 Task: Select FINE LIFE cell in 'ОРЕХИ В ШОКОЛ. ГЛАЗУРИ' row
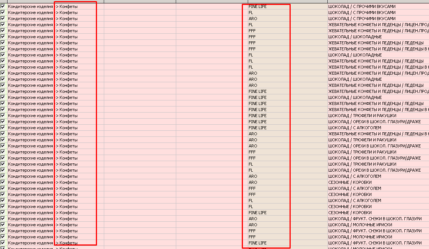288,122
